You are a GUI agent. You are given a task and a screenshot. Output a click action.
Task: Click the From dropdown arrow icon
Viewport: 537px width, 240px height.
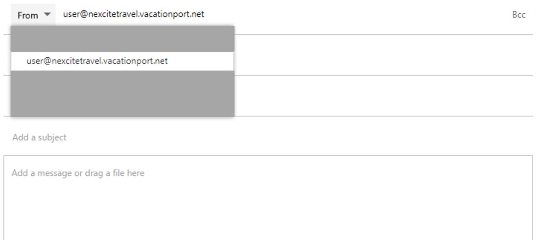click(x=47, y=15)
